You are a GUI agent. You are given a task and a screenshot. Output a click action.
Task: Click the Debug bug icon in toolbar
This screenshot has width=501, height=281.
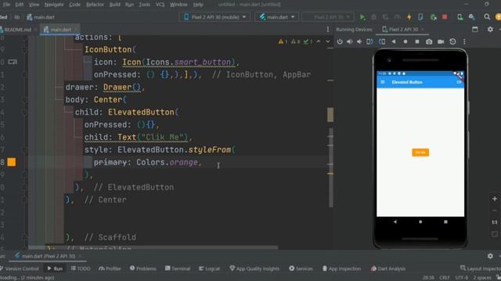click(x=373, y=17)
